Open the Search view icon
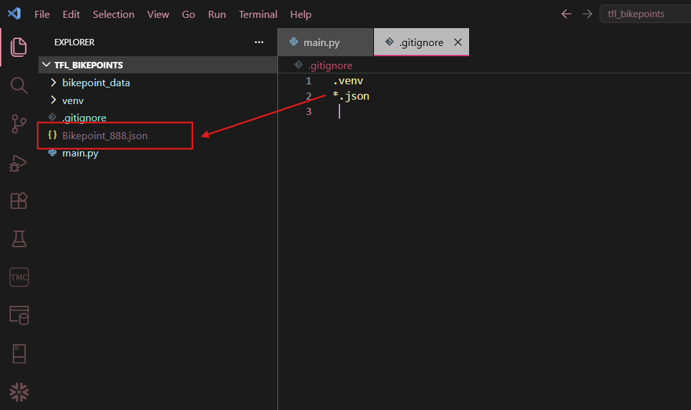This screenshot has height=410, width=691. point(19,86)
